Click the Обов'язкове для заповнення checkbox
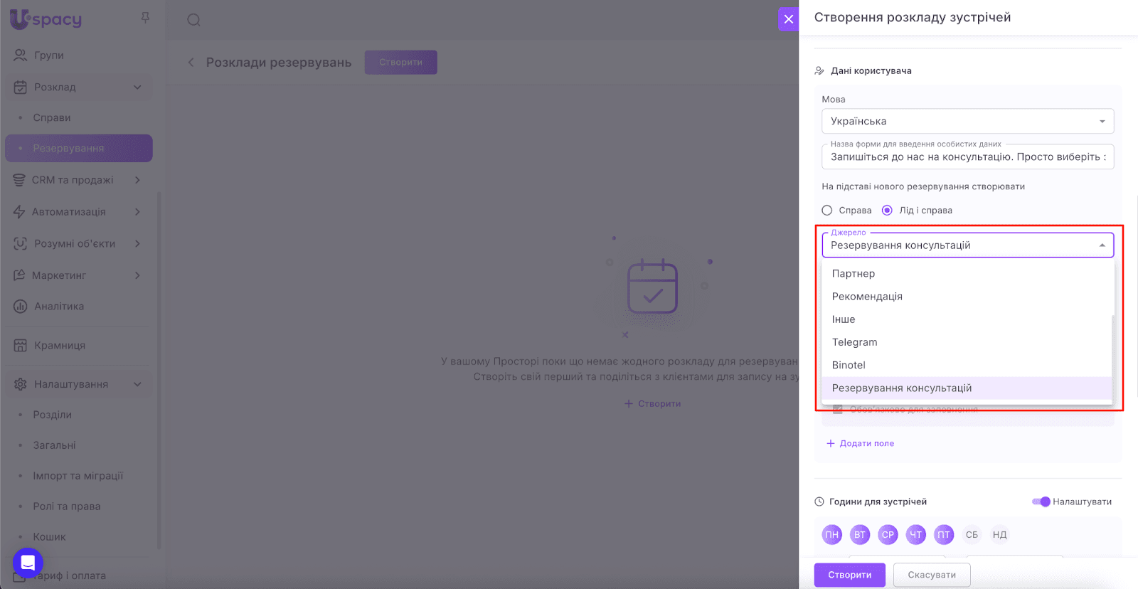Screen dimensions: 1138x589 coord(838,410)
